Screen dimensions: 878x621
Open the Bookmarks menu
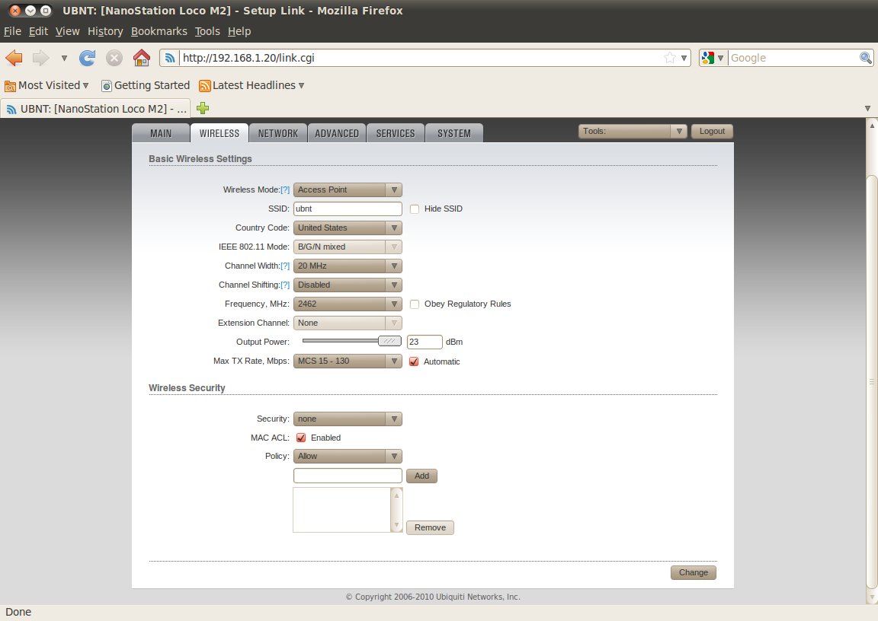(x=159, y=31)
